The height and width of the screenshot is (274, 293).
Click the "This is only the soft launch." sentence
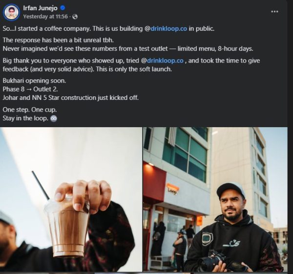pyautogui.click(x=134, y=69)
